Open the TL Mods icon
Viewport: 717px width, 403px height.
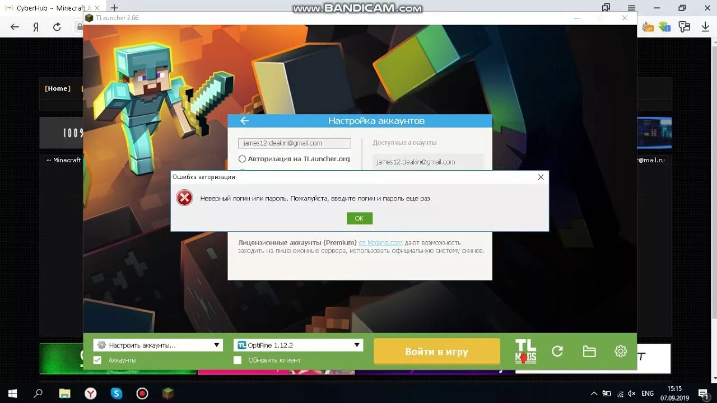525,352
